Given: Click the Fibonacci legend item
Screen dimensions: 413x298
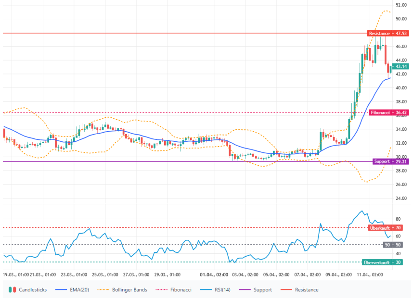Looking at the screenshot, I should point(175,290).
